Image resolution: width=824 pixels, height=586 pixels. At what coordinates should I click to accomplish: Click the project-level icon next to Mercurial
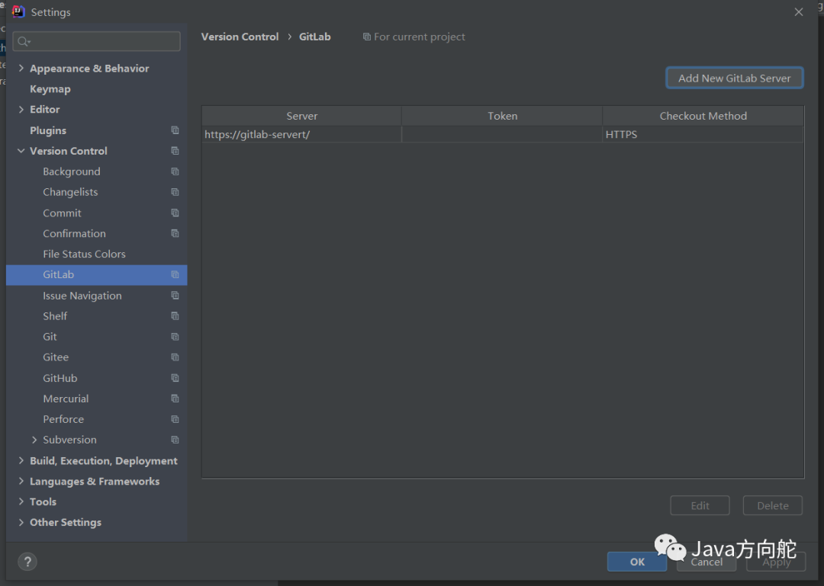coord(175,399)
